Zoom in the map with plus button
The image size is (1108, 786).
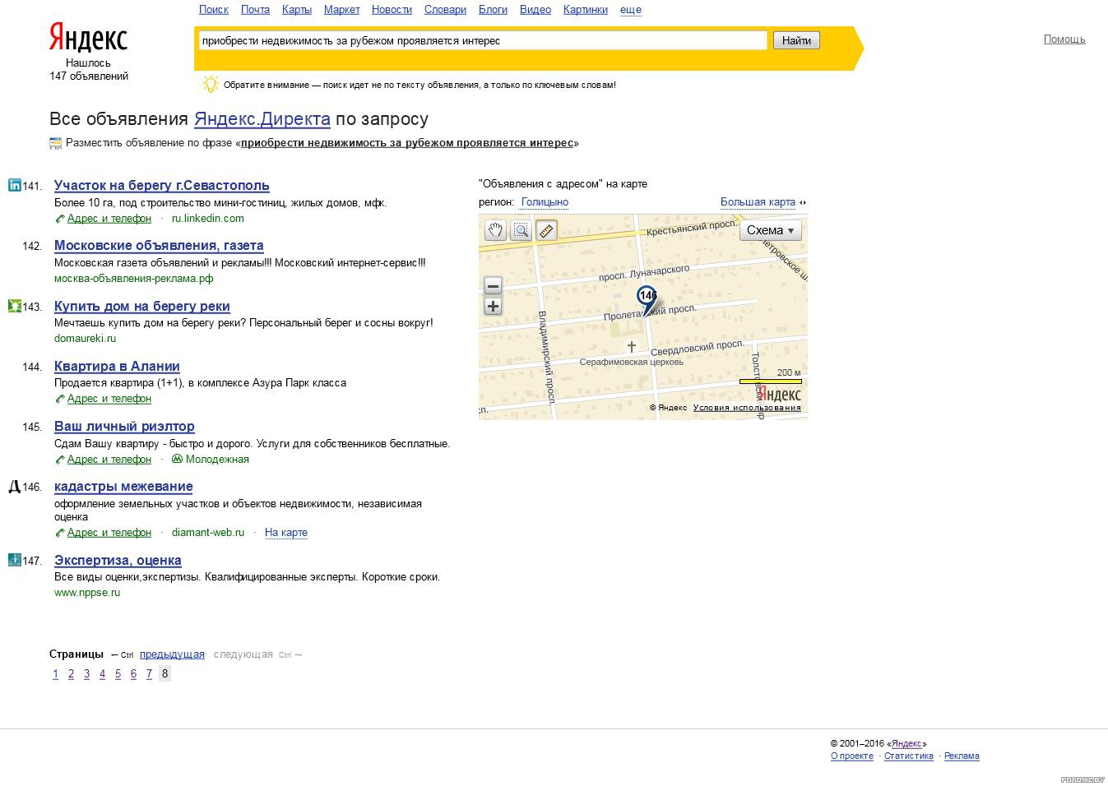493,307
